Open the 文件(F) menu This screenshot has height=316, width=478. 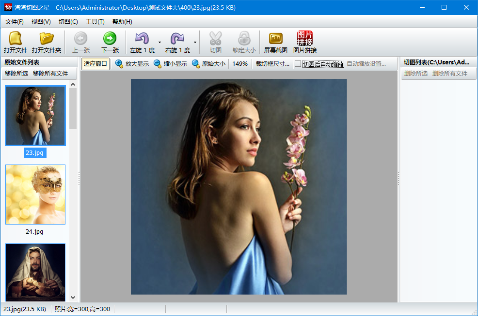tap(15, 22)
